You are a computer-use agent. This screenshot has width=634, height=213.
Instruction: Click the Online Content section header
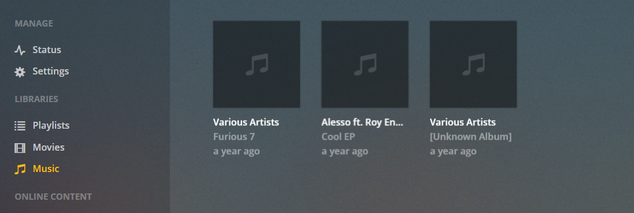(x=53, y=197)
